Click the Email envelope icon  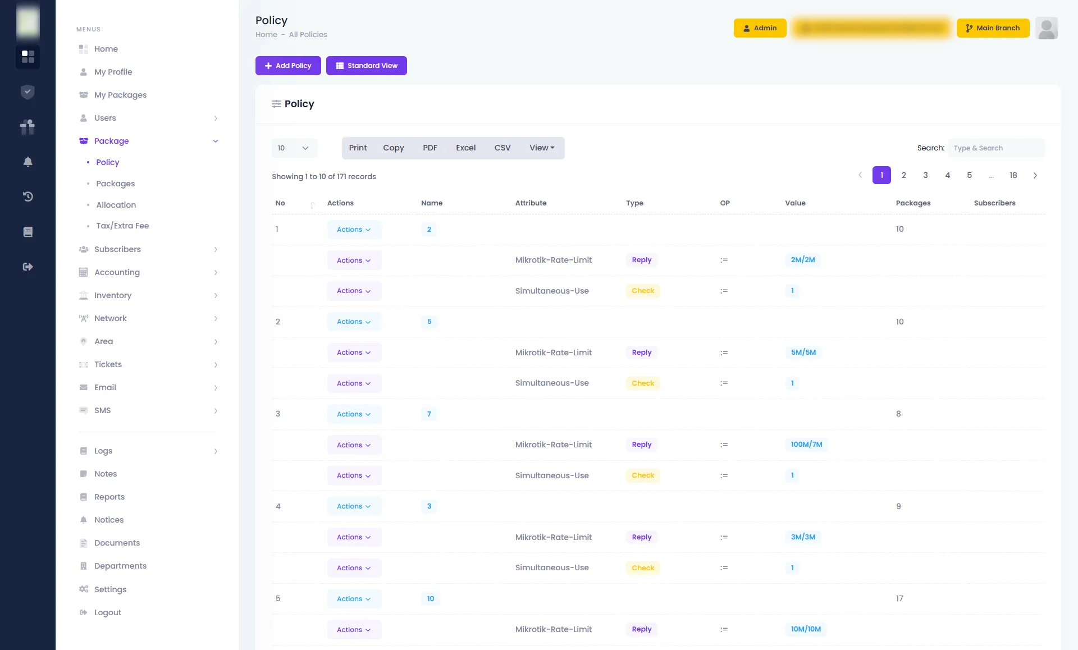84,387
